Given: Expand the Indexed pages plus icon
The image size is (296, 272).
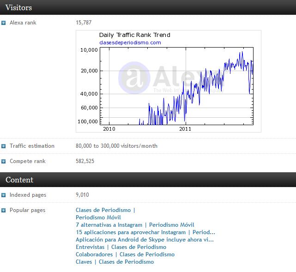Looking at the screenshot, I should (x=4, y=195).
